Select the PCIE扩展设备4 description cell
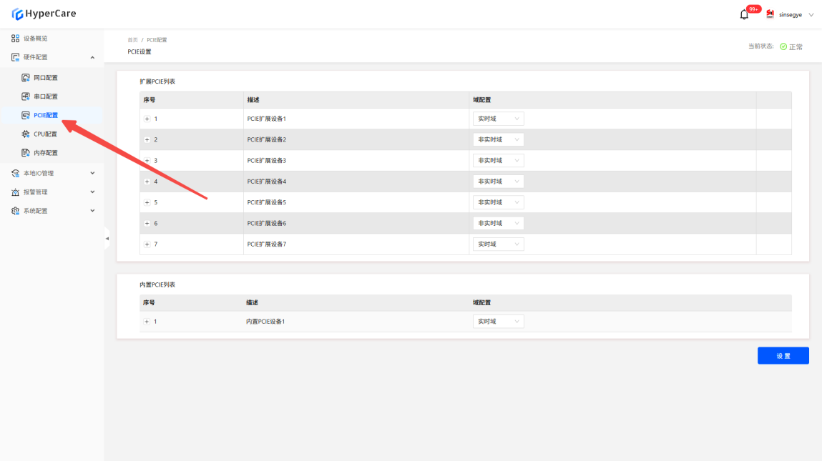Viewport: 822px width, 461px height. point(356,182)
